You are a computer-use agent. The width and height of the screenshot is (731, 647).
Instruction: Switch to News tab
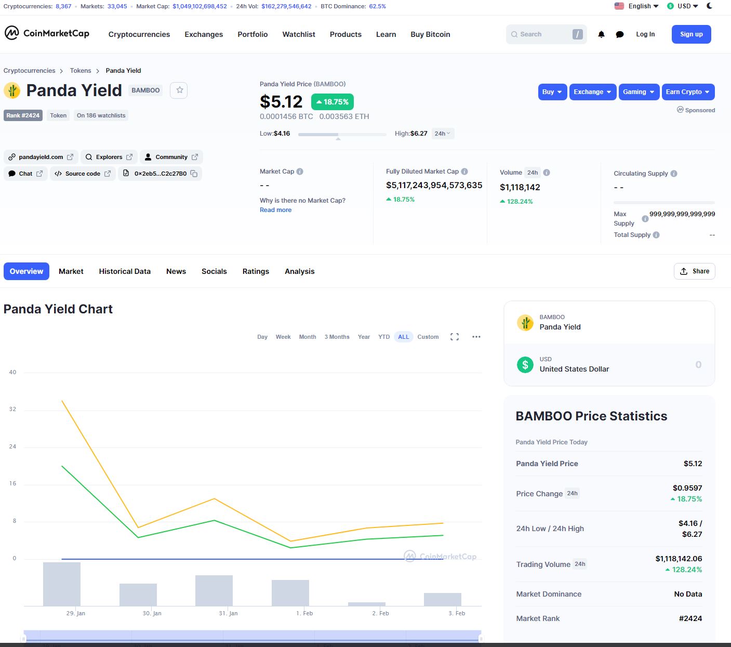pyautogui.click(x=176, y=271)
